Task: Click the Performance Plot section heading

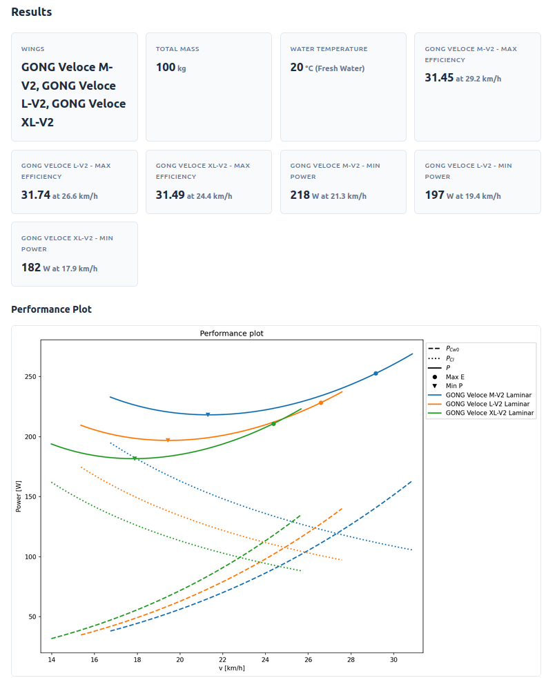Action: pos(51,309)
